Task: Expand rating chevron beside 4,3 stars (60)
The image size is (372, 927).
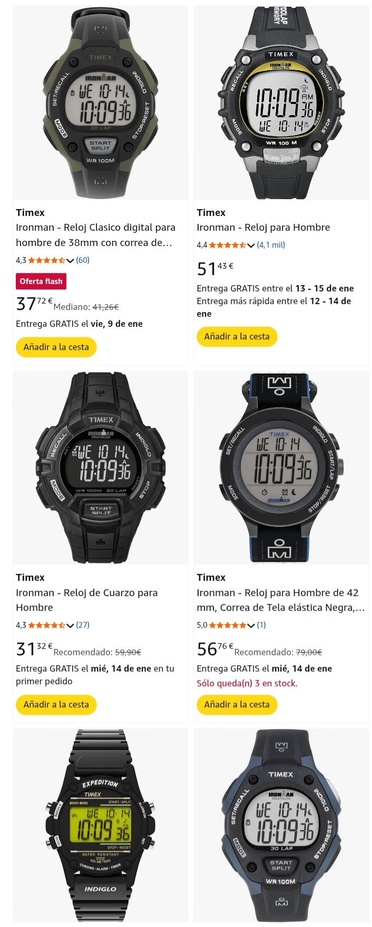Action: (70, 260)
